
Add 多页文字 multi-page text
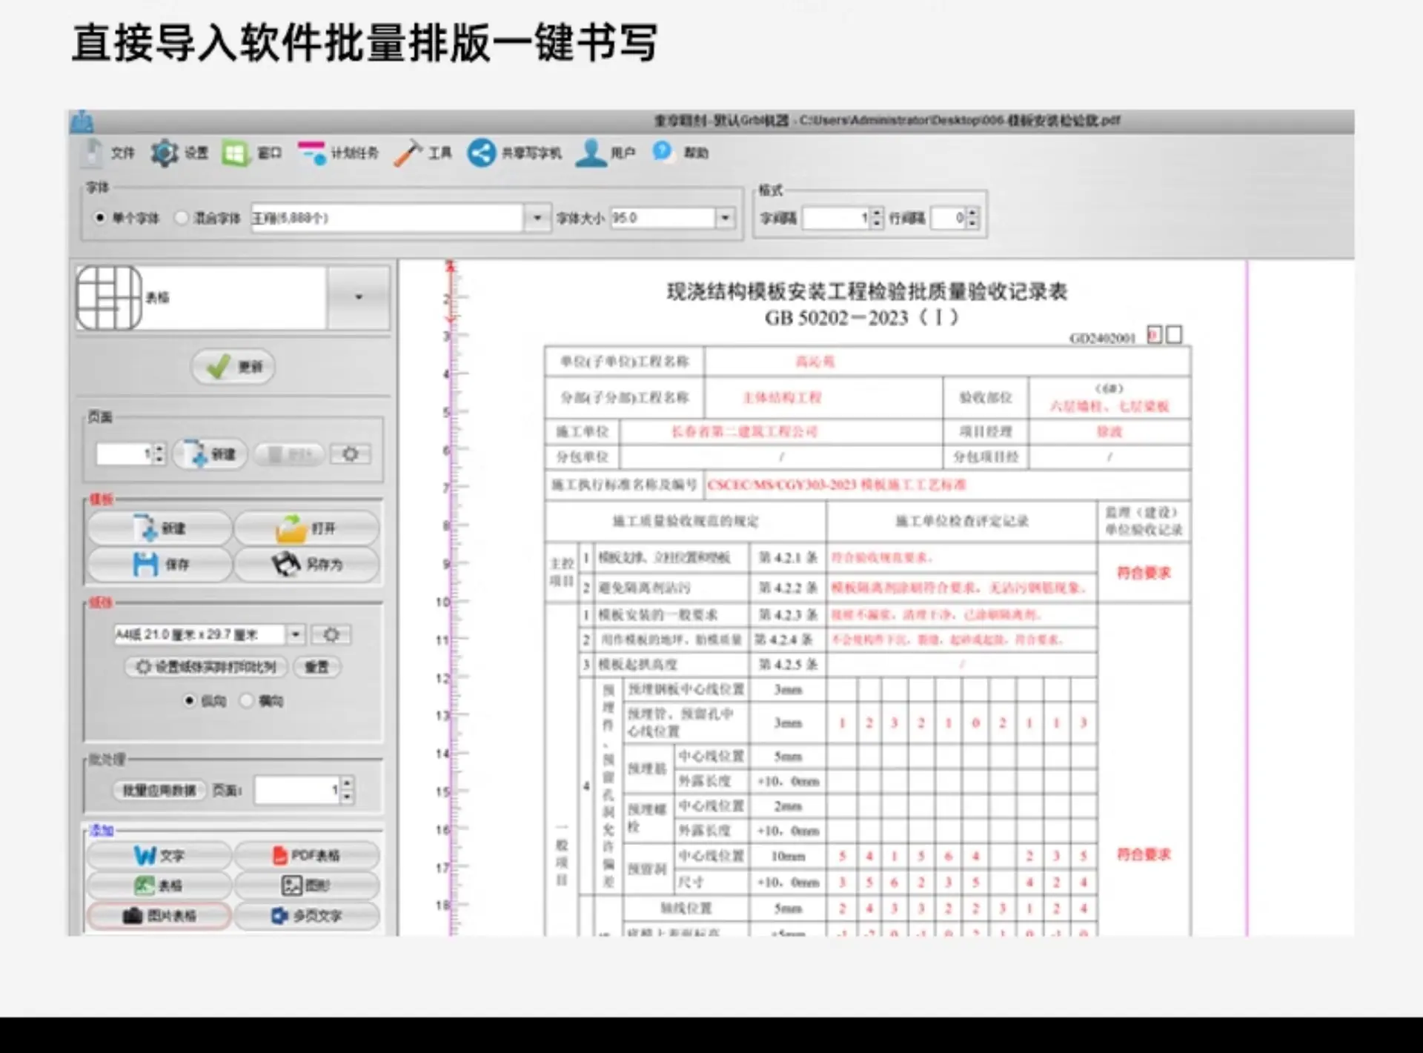pos(307,916)
